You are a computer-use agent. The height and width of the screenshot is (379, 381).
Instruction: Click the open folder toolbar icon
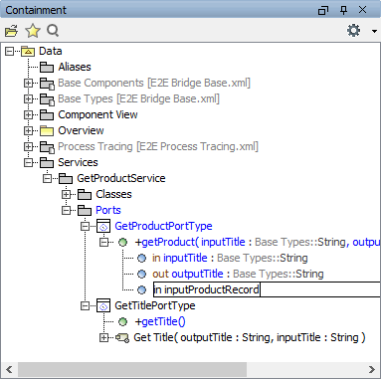coord(11,31)
